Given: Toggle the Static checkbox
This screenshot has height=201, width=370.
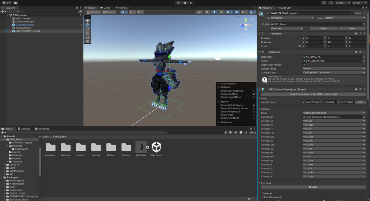Looking at the screenshot, I should 353,13.
